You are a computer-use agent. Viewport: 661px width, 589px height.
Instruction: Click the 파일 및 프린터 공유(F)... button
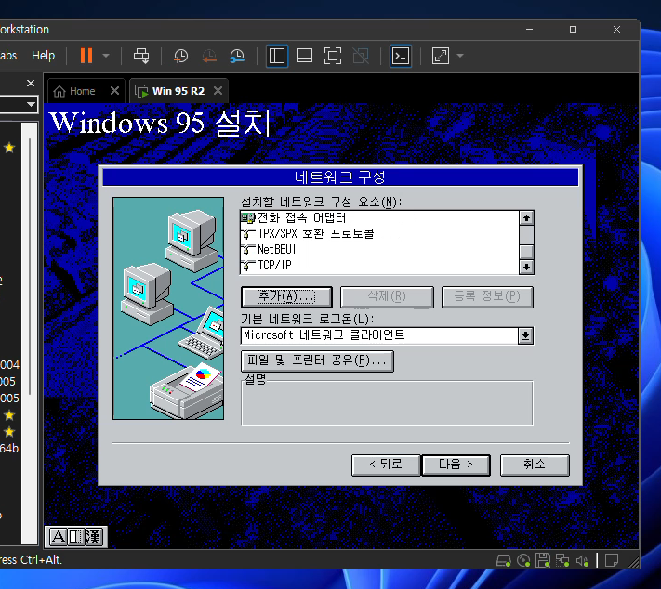[317, 360]
